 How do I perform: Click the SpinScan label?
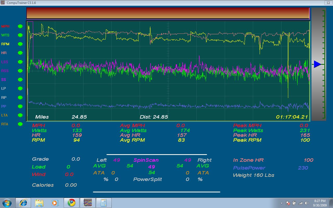[x=146, y=160]
